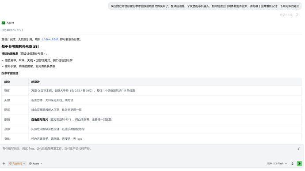Viewport: 305px width, 171px height.
Task: Open the index.html file link
Action: [50, 39]
